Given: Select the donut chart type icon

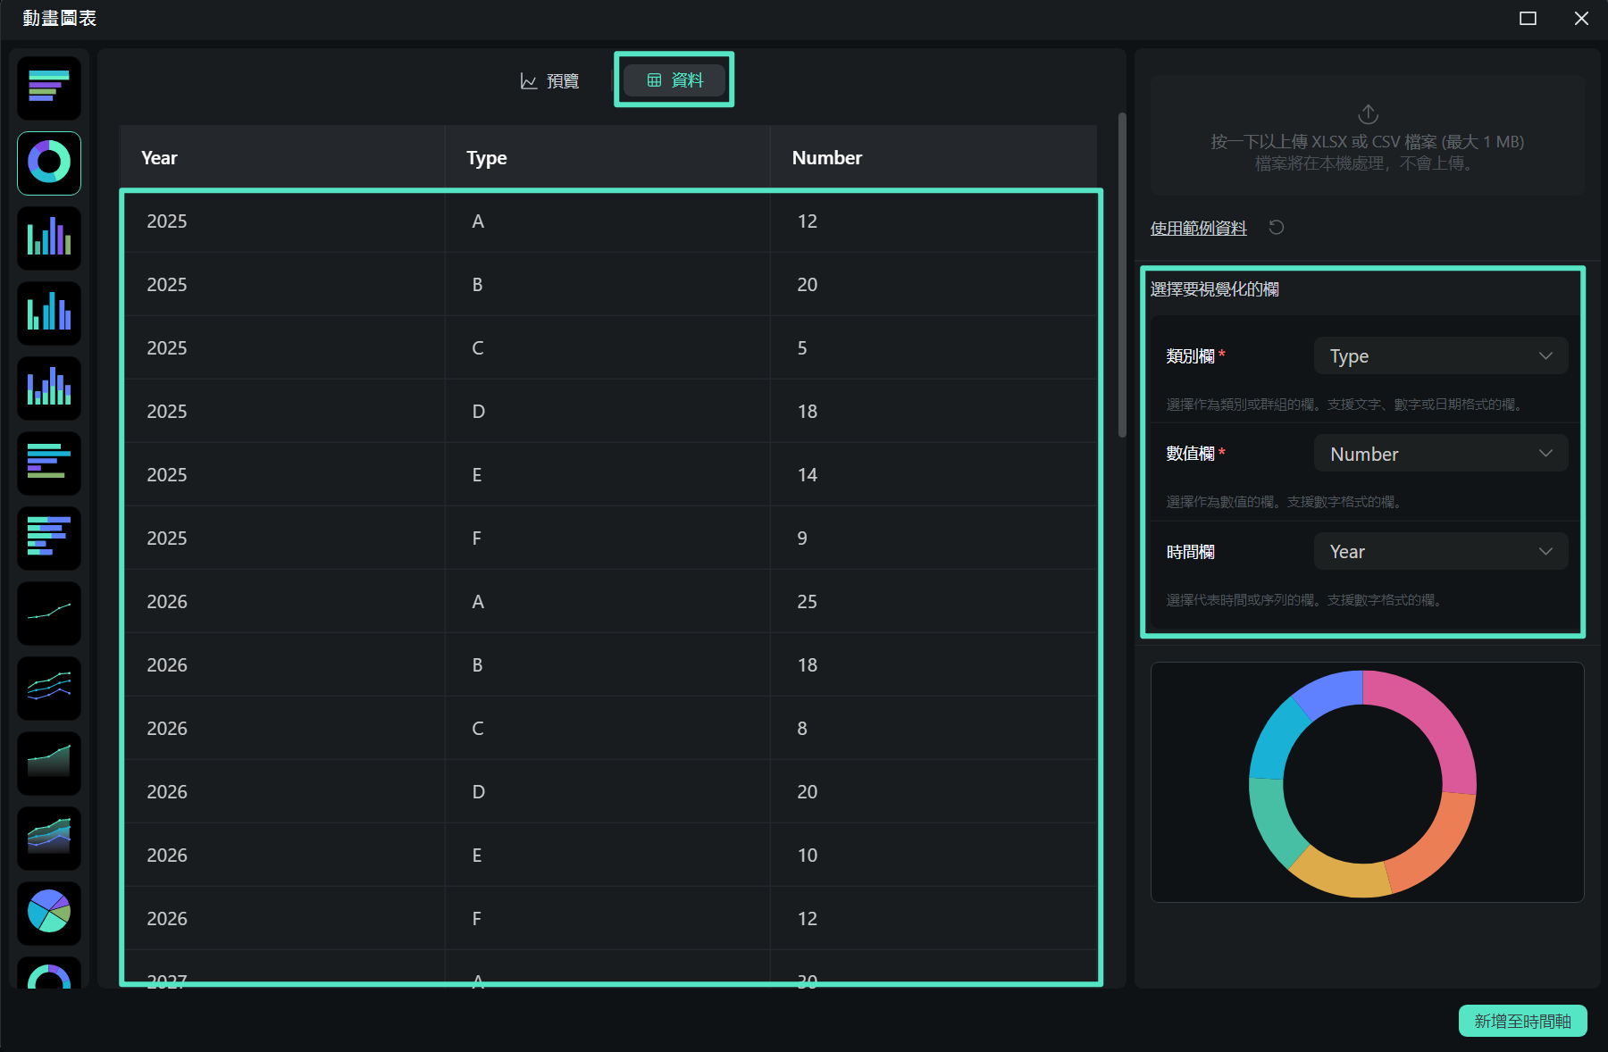Looking at the screenshot, I should (x=49, y=163).
